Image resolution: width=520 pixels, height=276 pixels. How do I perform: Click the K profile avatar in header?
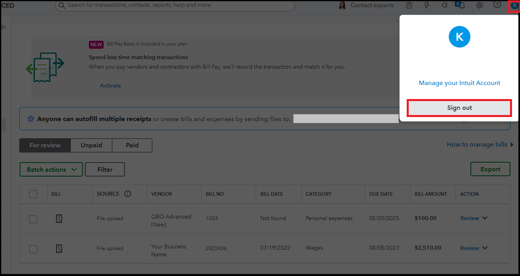[514, 6]
